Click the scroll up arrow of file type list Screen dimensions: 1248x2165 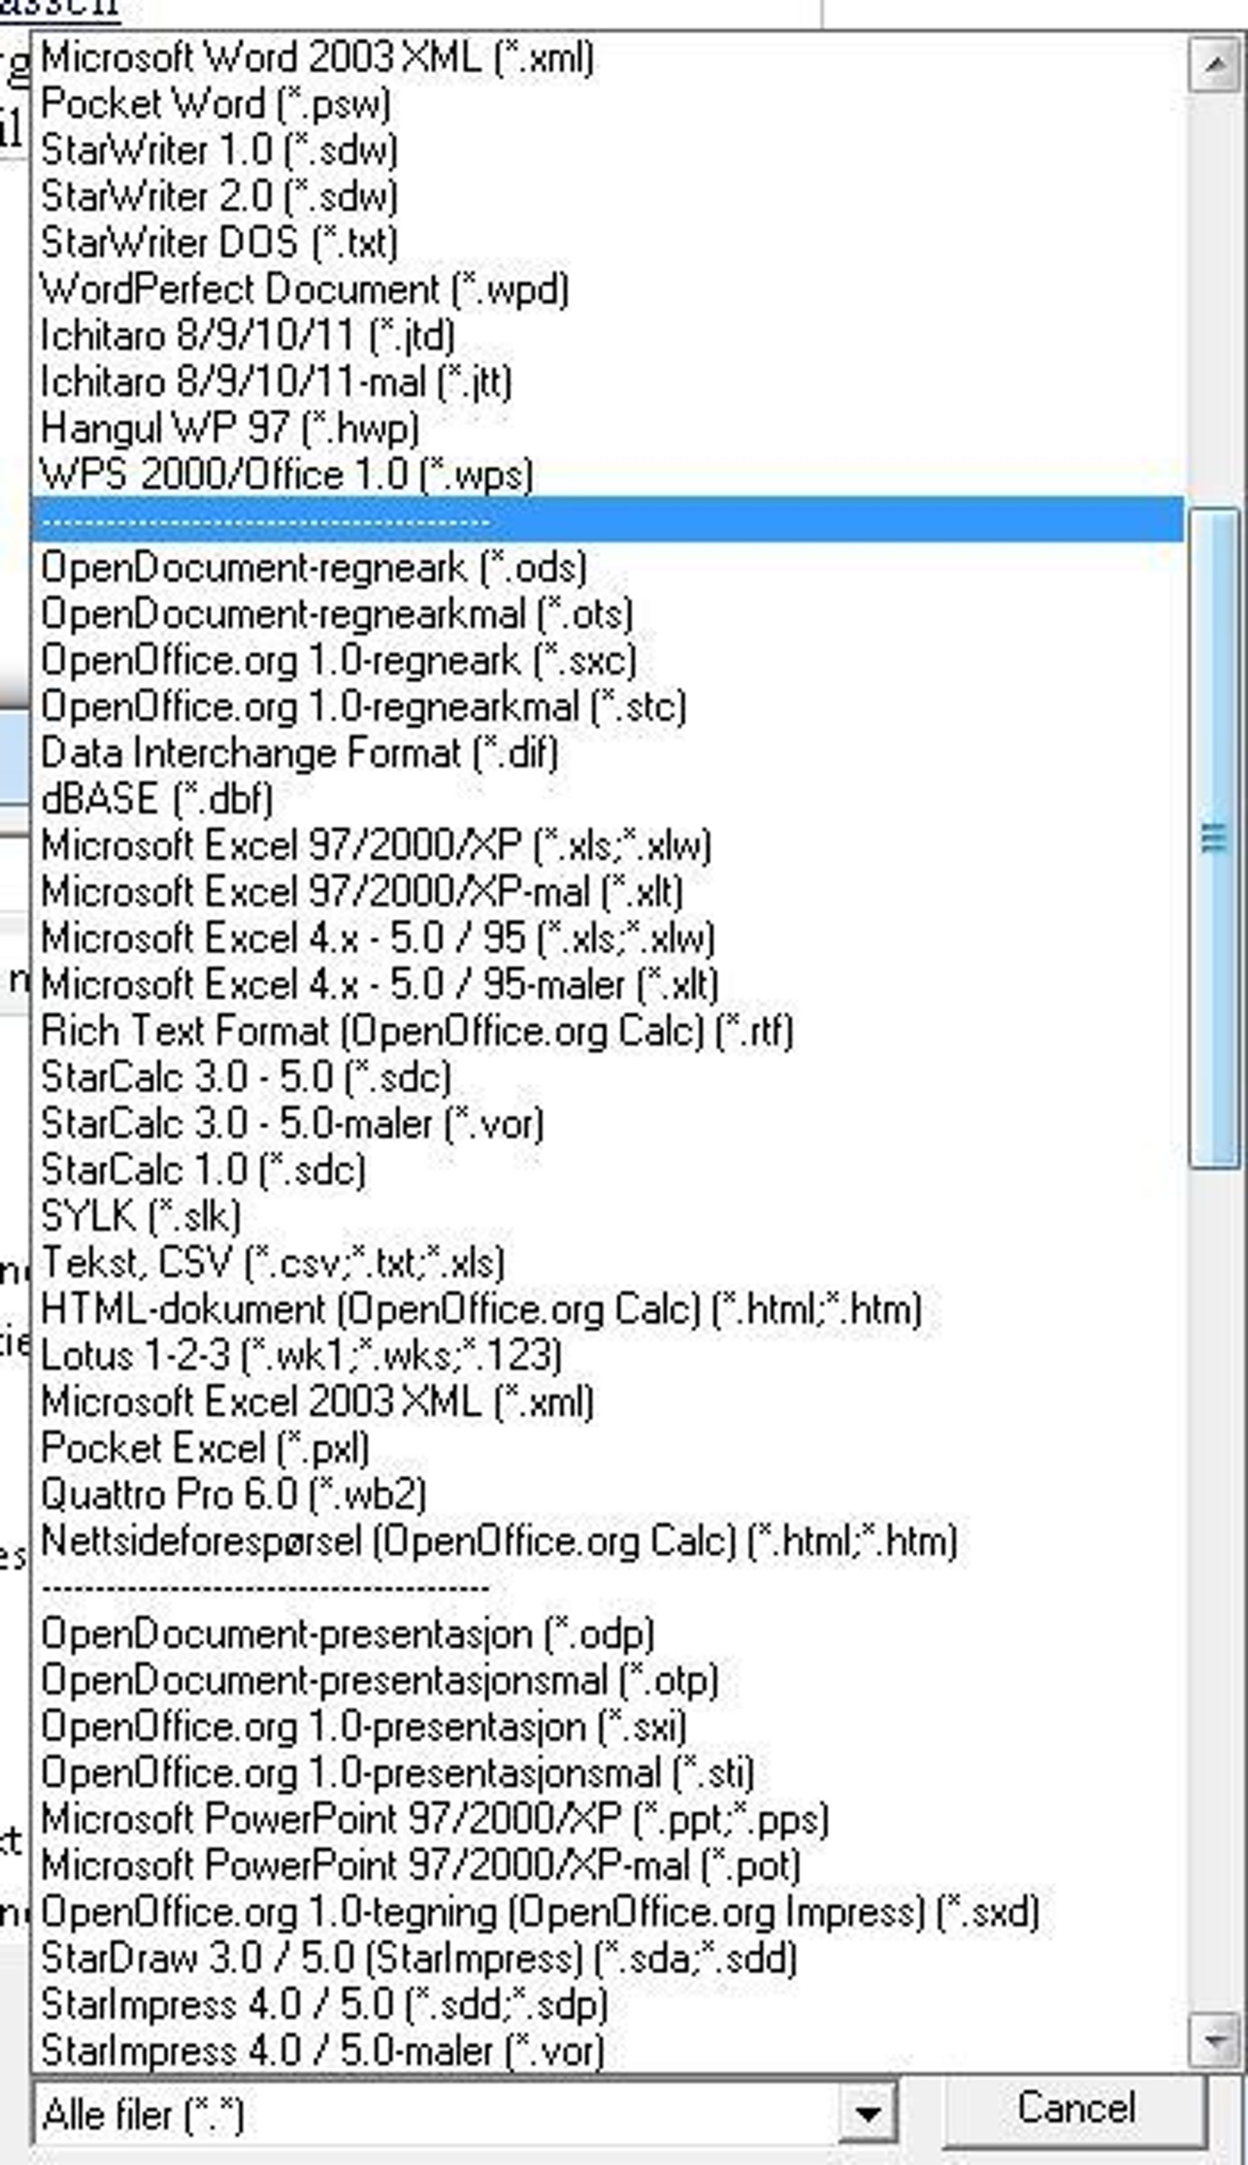pos(1214,64)
